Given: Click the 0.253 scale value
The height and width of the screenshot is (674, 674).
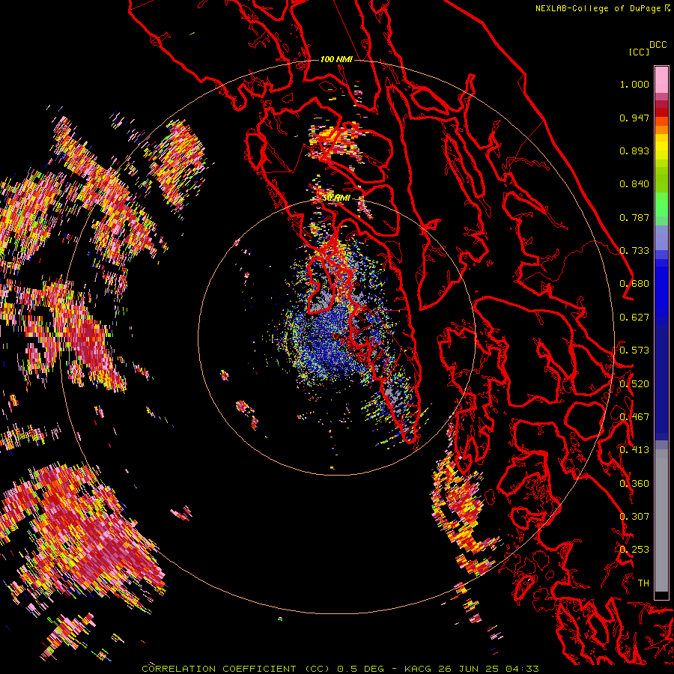Looking at the screenshot, I should click(634, 550).
